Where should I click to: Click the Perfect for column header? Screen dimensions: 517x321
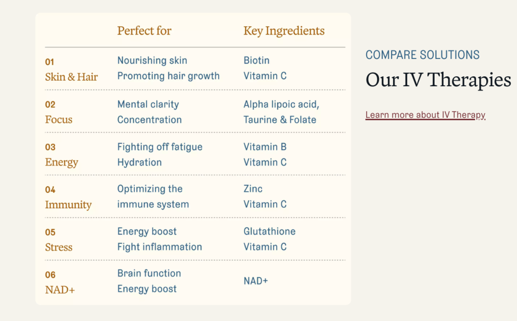(x=144, y=31)
